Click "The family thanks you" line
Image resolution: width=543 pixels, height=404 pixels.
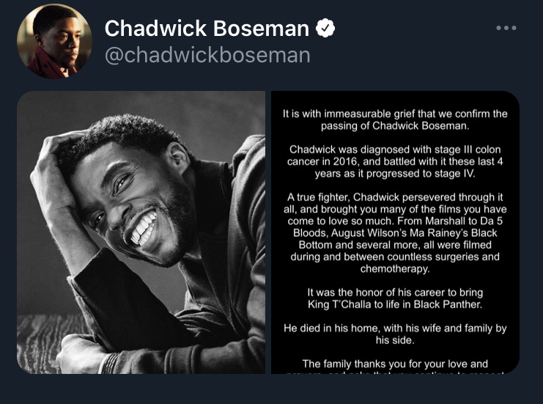point(395,364)
